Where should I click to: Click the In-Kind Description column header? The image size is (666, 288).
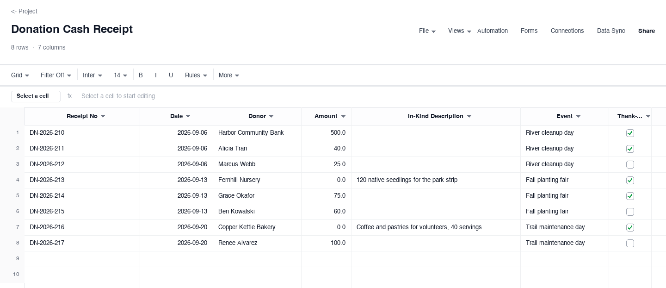coord(436,116)
